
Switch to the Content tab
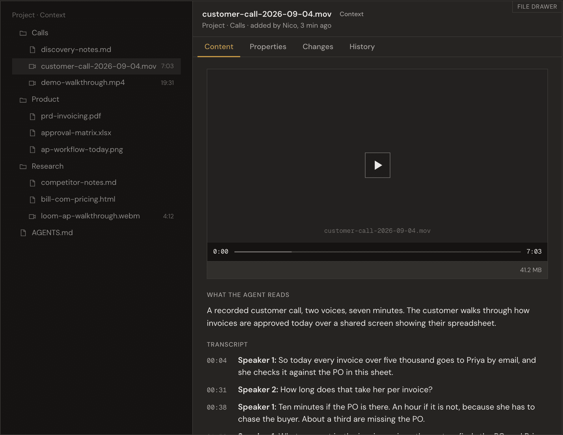pos(219,47)
